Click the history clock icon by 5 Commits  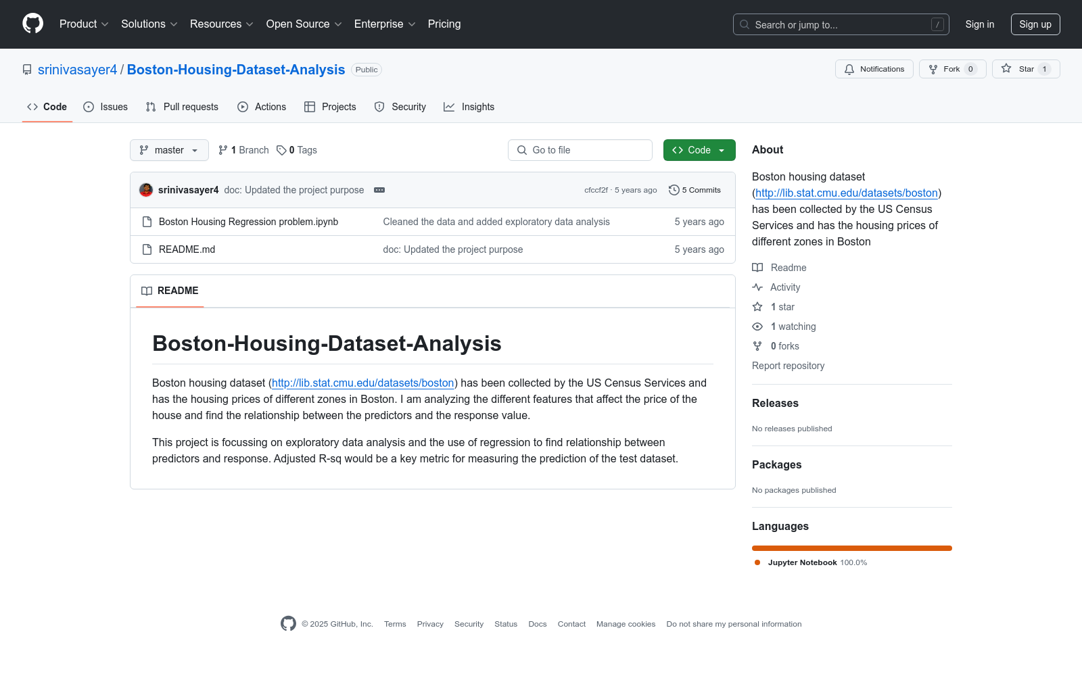(x=674, y=190)
